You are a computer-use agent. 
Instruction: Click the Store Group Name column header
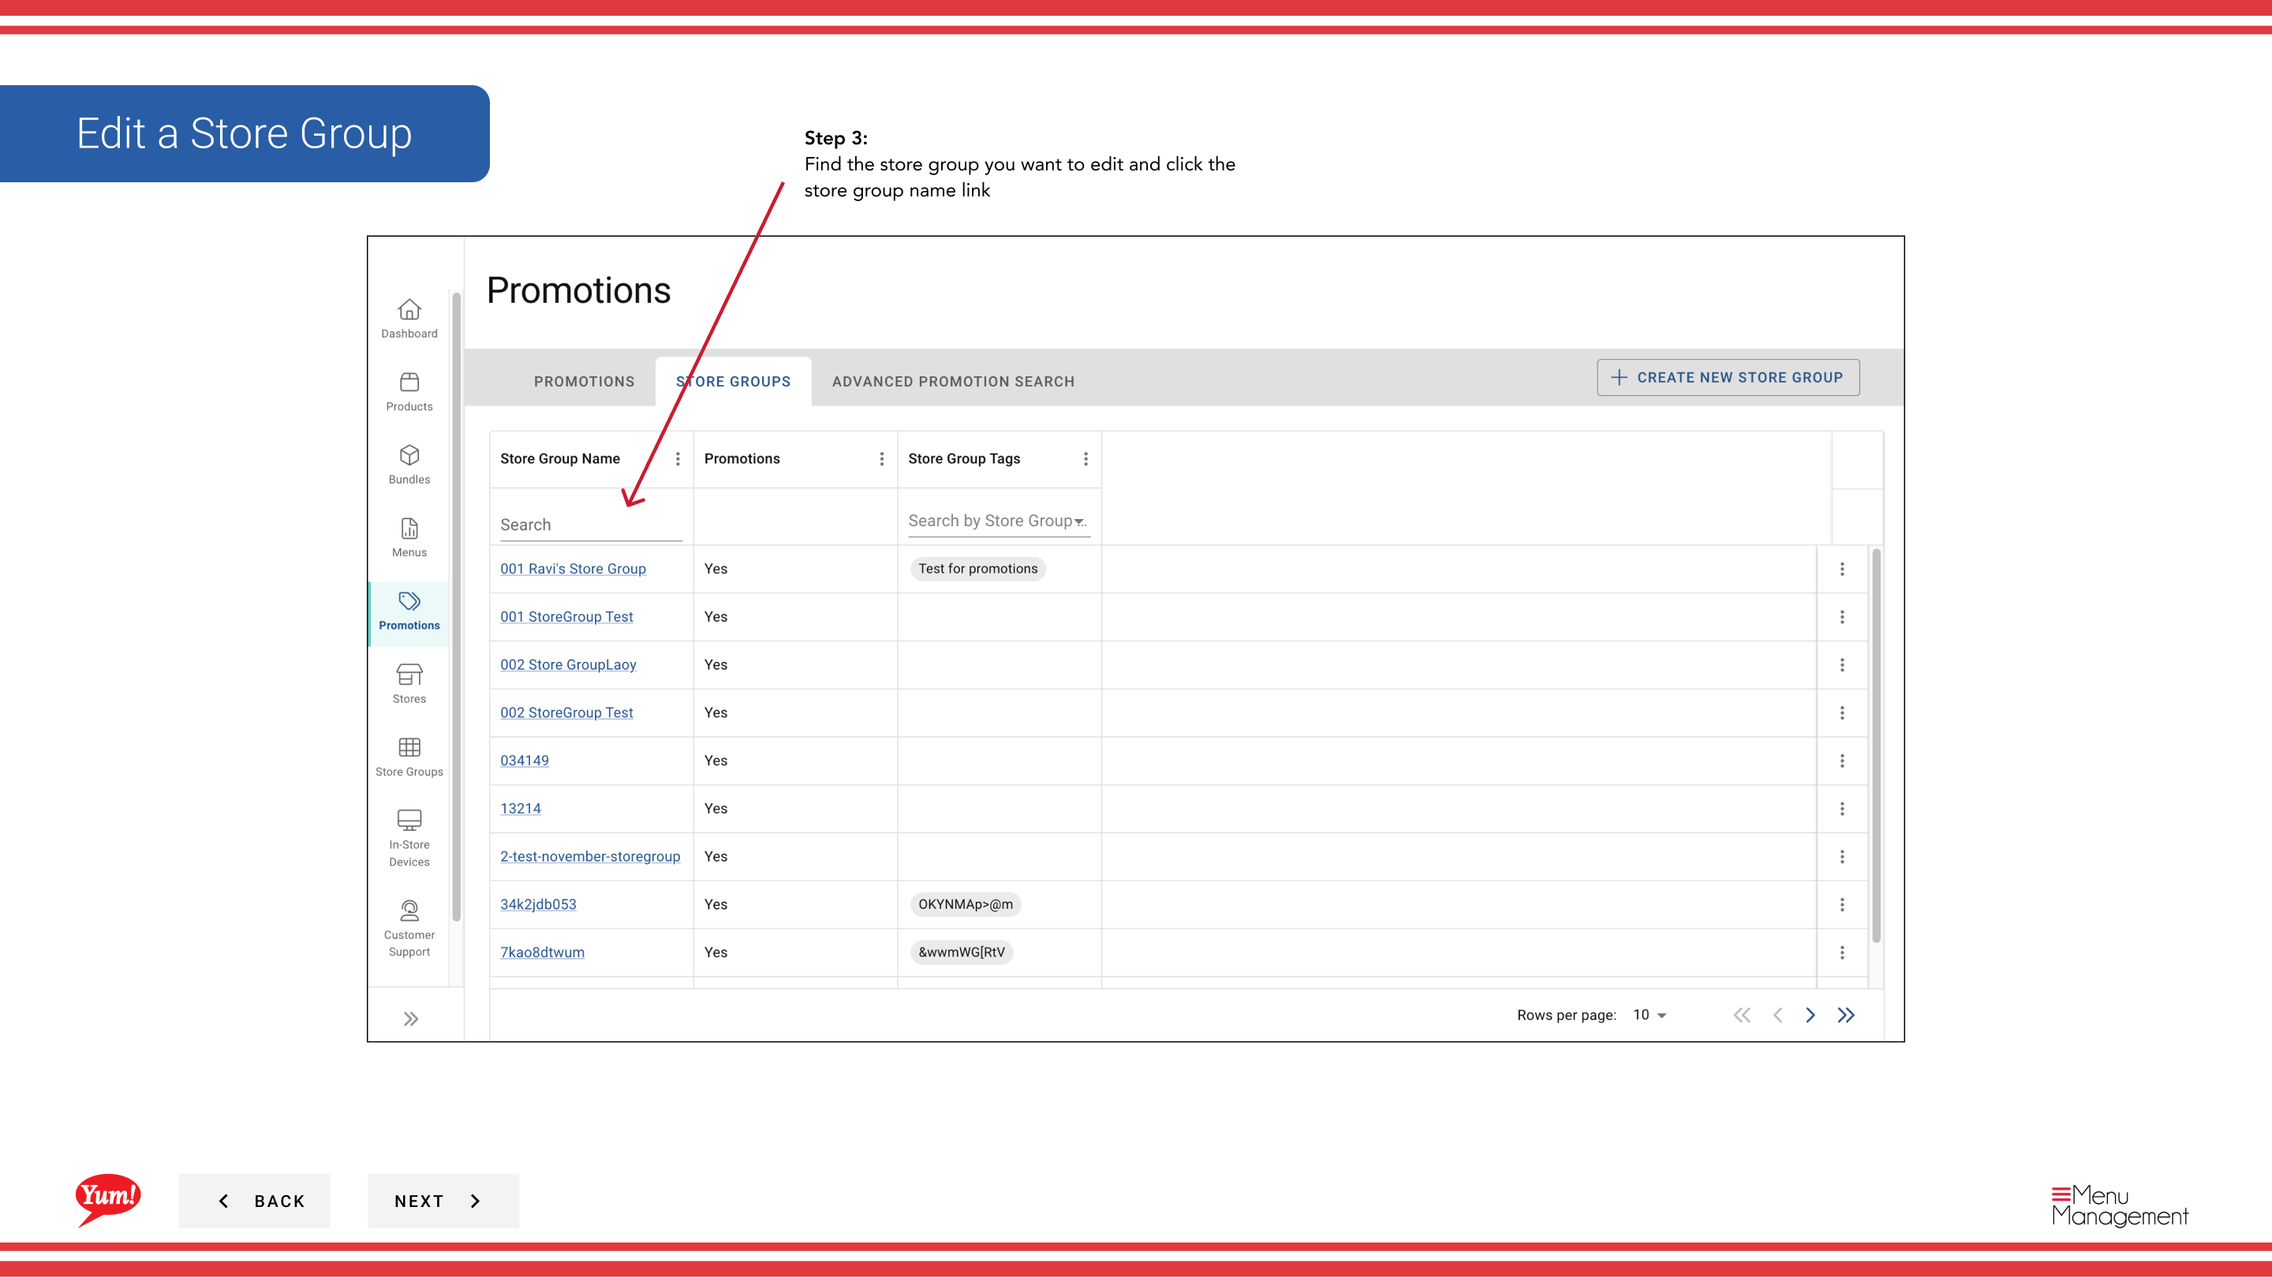tap(560, 458)
